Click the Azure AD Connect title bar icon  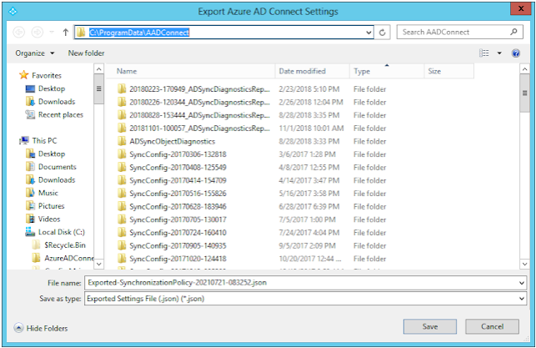[13, 12]
